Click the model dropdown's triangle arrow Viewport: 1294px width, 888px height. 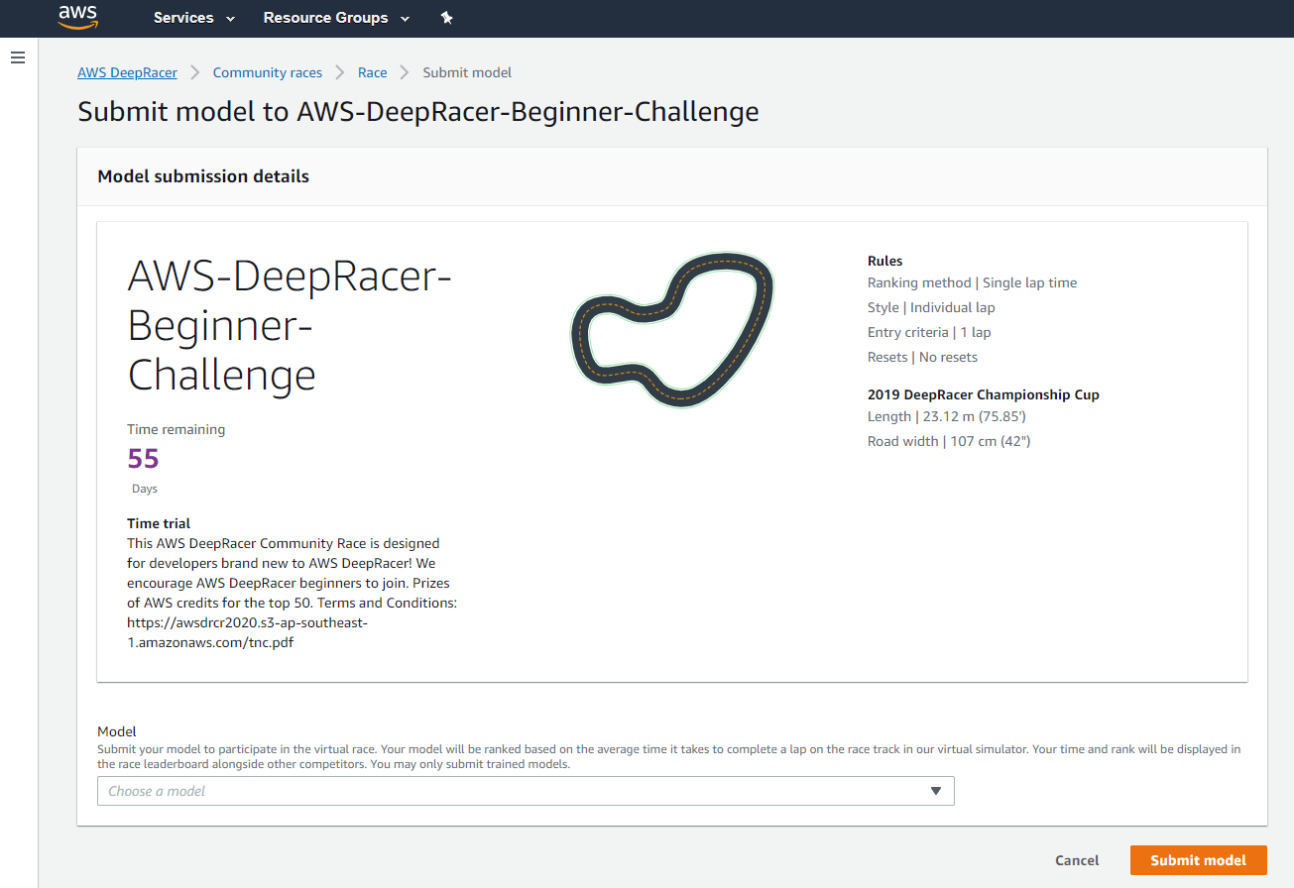point(935,791)
